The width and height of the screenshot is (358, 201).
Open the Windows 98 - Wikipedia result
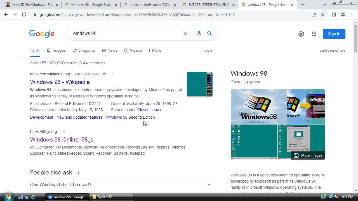tap(60, 82)
